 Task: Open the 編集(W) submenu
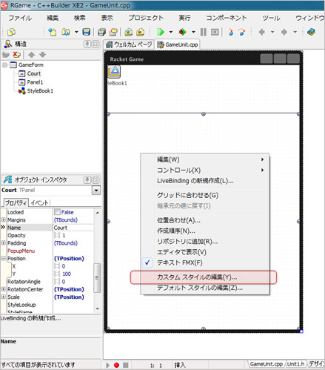point(205,159)
